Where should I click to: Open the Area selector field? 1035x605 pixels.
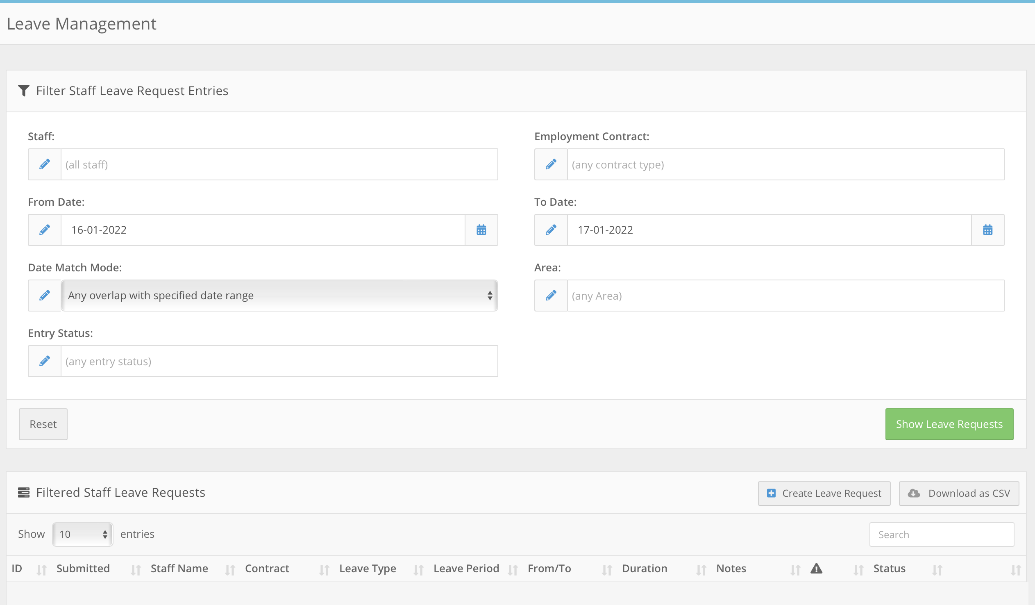coord(786,296)
